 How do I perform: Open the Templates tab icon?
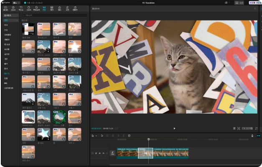(x=75, y=8)
